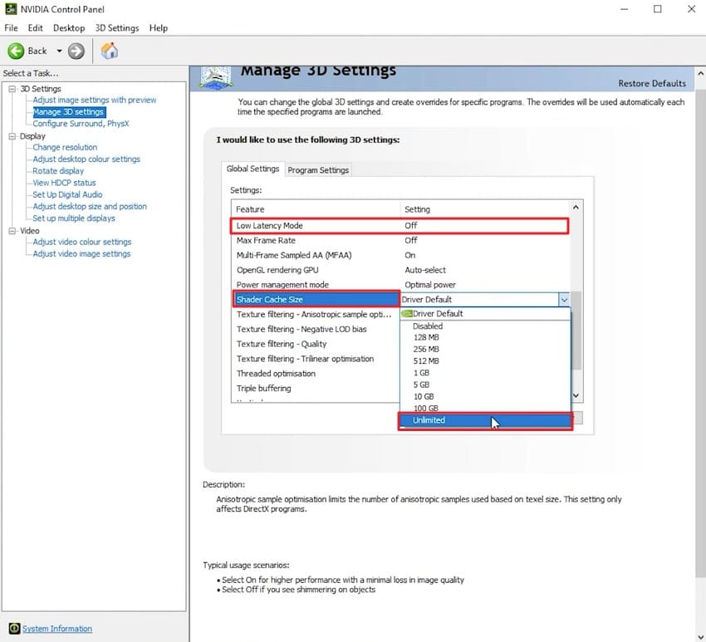Select Texture filtering - Trilinear optimisation row
706x642 pixels.
click(316, 359)
